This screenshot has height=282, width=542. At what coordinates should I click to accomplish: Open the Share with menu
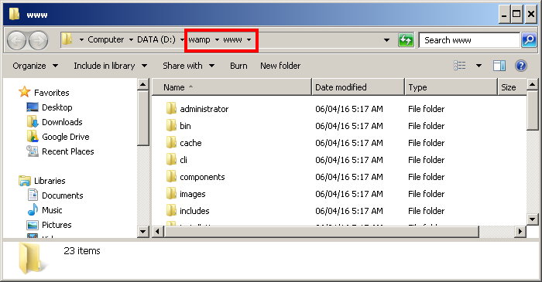[x=189, y=66]
